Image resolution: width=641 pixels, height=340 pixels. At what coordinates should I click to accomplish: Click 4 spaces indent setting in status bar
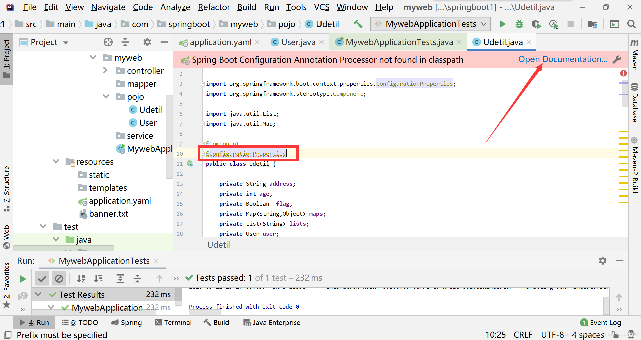pos(588,335)
